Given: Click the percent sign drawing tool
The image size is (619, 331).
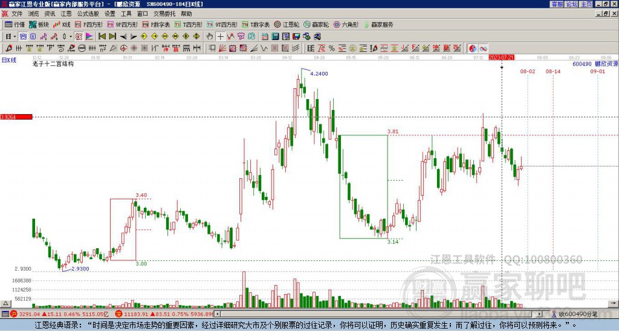Looking at the screenshot, I should [332, 48].
